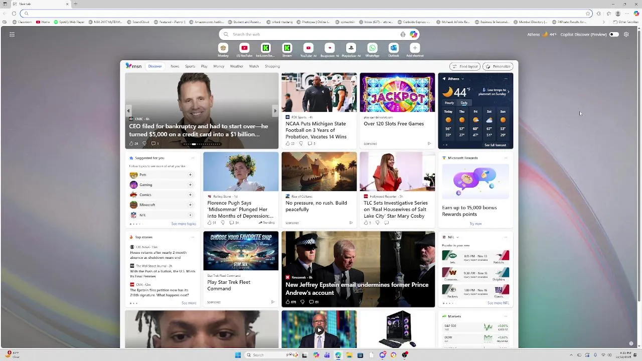
Task: Play the video thumbnail in bottom row
Action: 319,329
